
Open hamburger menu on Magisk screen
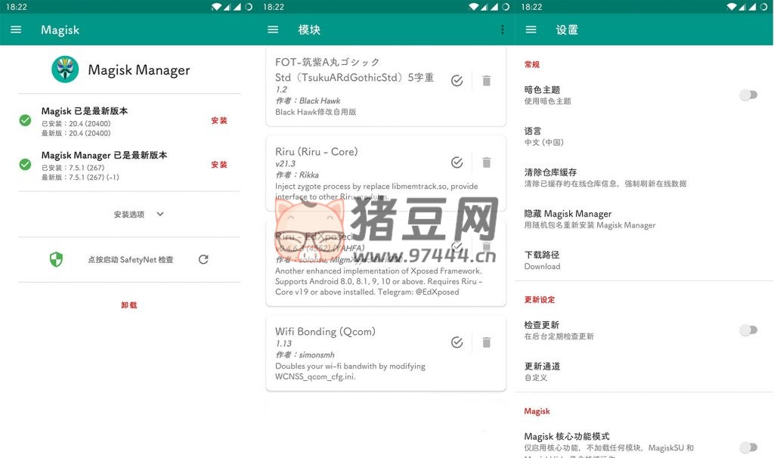click(x=16, y=30)
